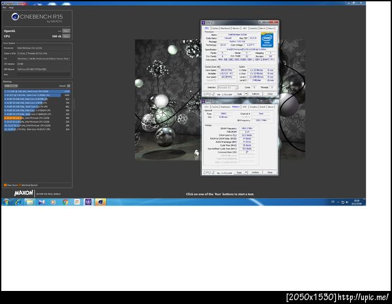The width and height of the screenshot is (392, 304).
Task: Click the Core Speed value field
Action: (227, 70)
